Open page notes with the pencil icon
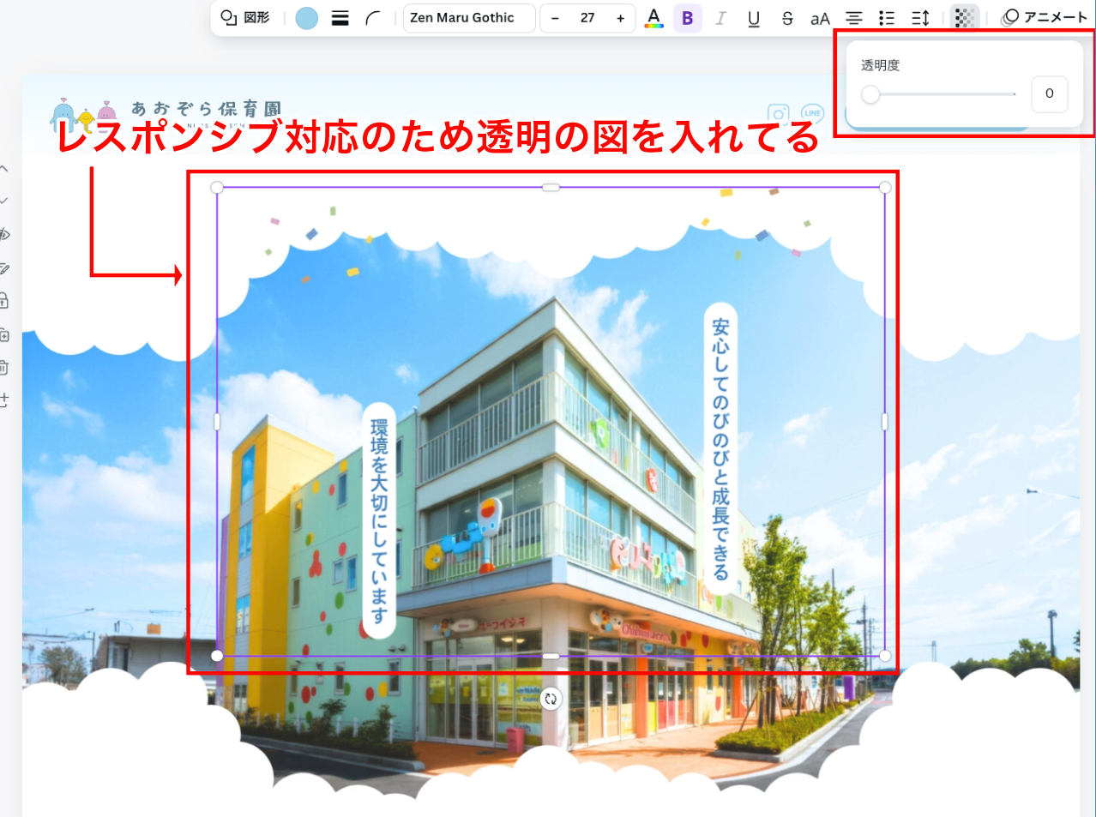 [3, 268]
